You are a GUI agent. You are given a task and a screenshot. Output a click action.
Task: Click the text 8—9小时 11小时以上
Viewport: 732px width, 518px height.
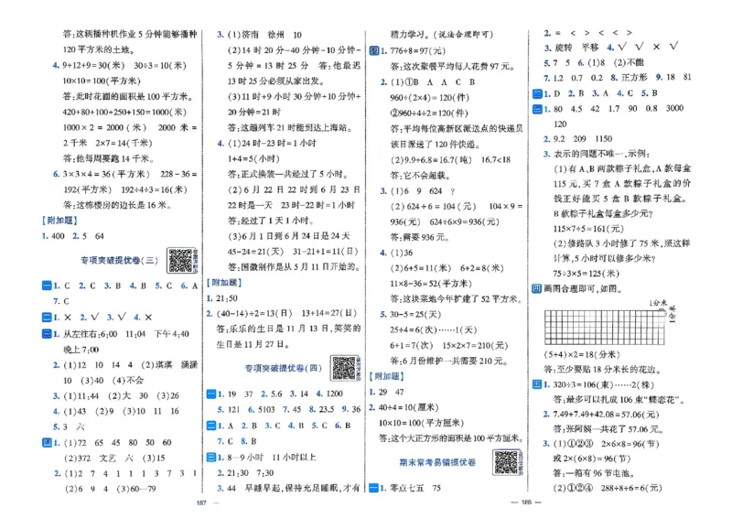pos(272,458)
